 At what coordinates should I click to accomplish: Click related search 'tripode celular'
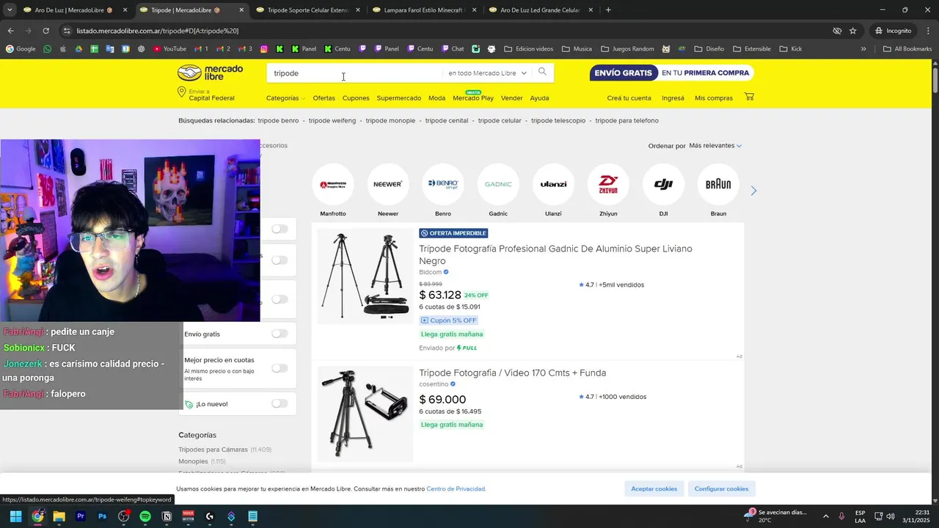point(500,120)
